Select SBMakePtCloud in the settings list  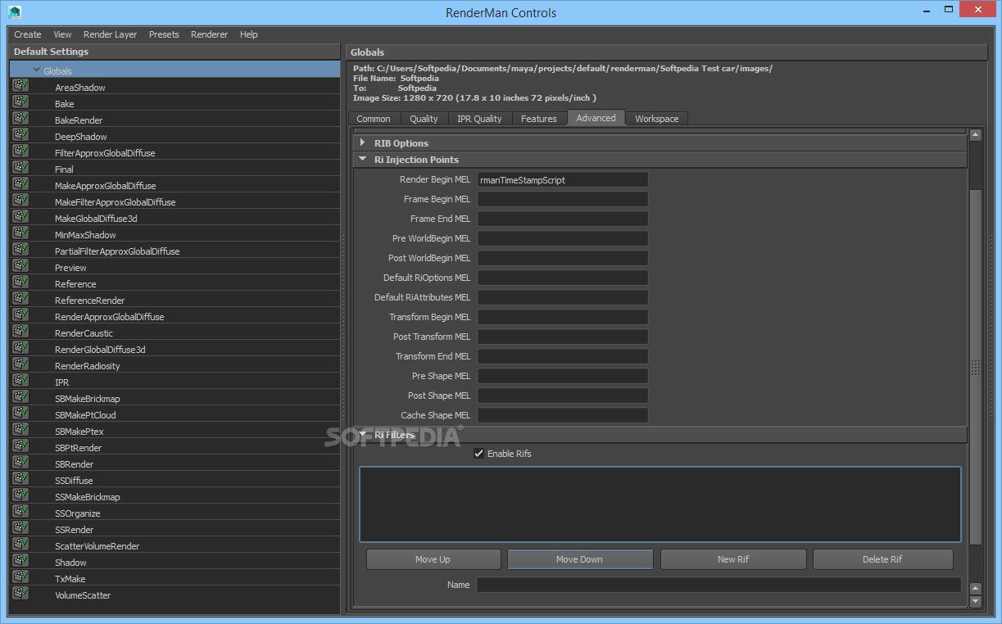(x=175, y=414)
